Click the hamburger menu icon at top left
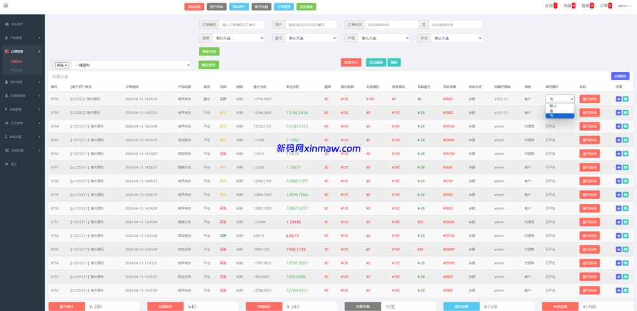 coord(5,6)
